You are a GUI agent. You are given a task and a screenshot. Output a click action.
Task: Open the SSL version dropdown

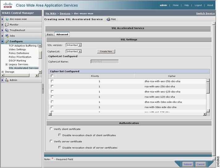tap(74, 45)
